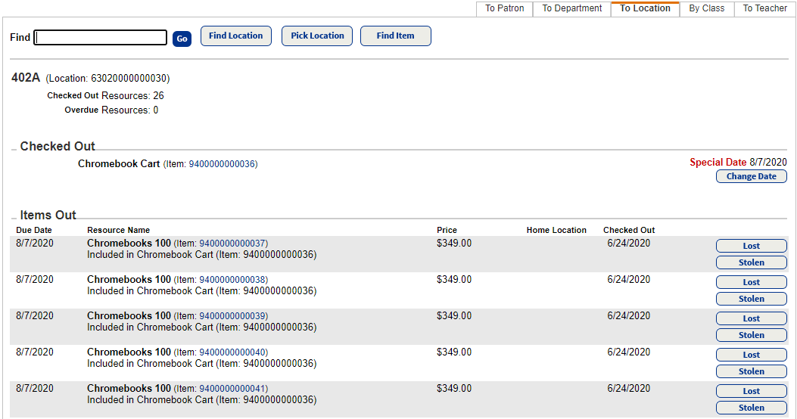Open Chromebook Cart item 9400000000036 link
Screen dimensions: 797x419
(x=223, y=164)
